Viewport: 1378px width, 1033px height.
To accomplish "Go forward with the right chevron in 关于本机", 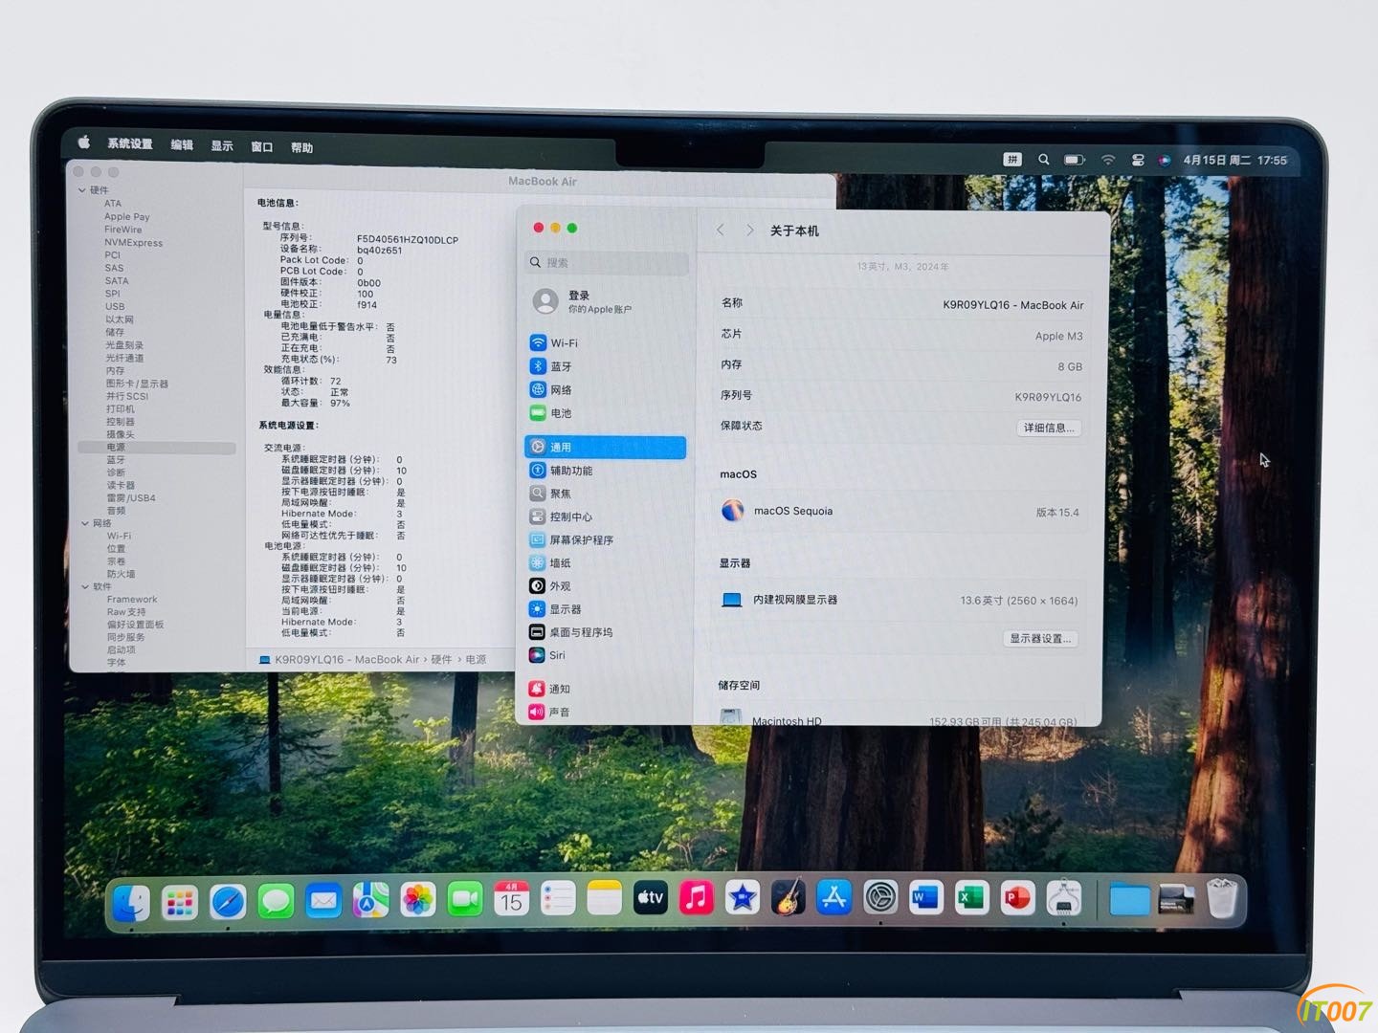I will click(x=750, y=231).
